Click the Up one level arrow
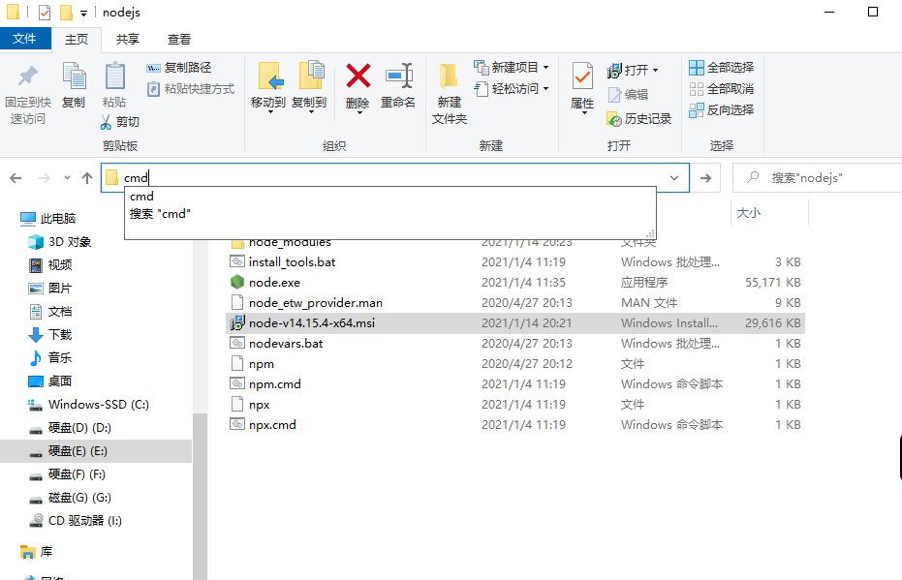The width and height of the screenshot is (902, 580). click(87, 178)
